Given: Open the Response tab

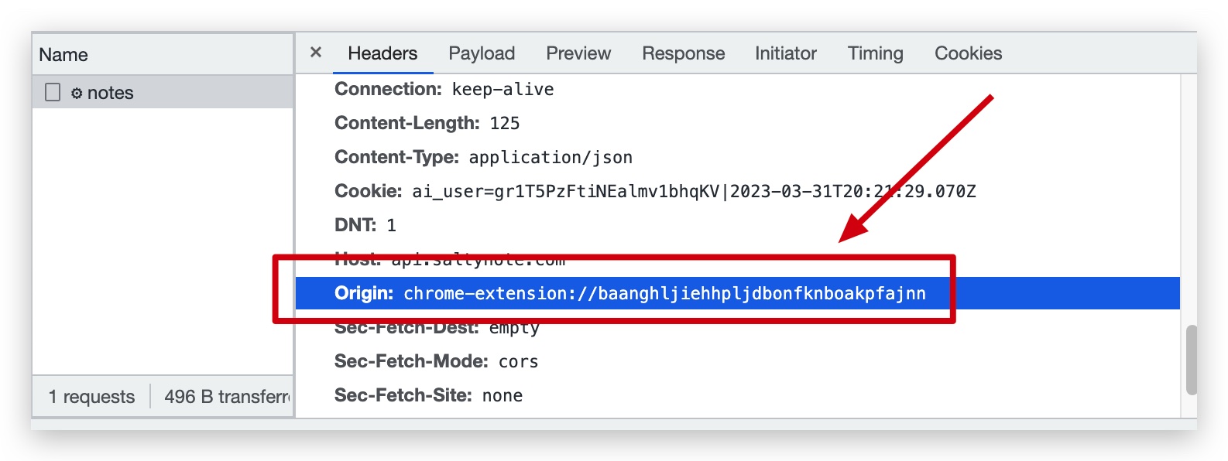Looking at the screenshot, I should pyautogui.click(x=682, y=53).
